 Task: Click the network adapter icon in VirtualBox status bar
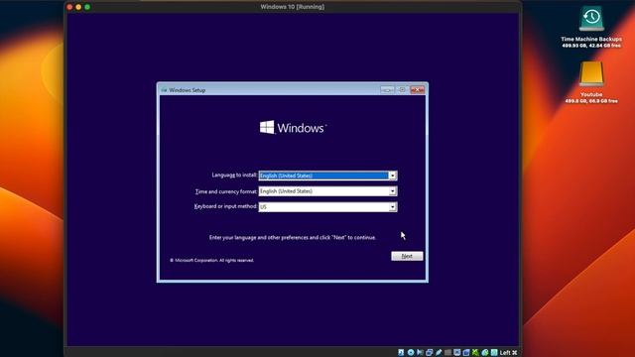tap(430, 353)
